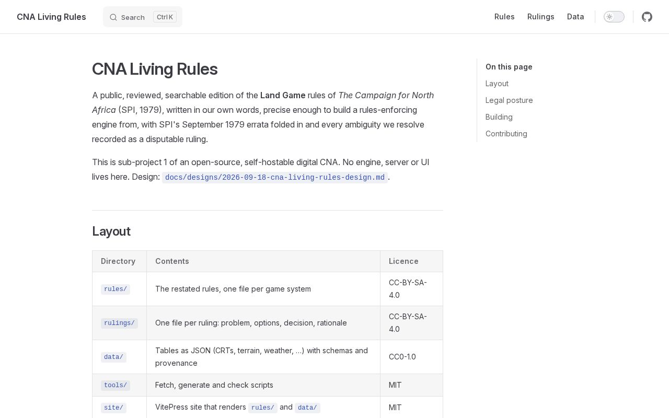Select the design doc path code text
669x418 pixels.
click(275, 177)
